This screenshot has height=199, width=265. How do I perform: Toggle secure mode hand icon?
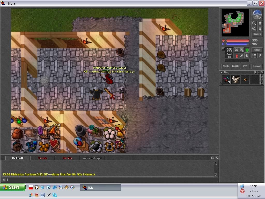[247, 56]
